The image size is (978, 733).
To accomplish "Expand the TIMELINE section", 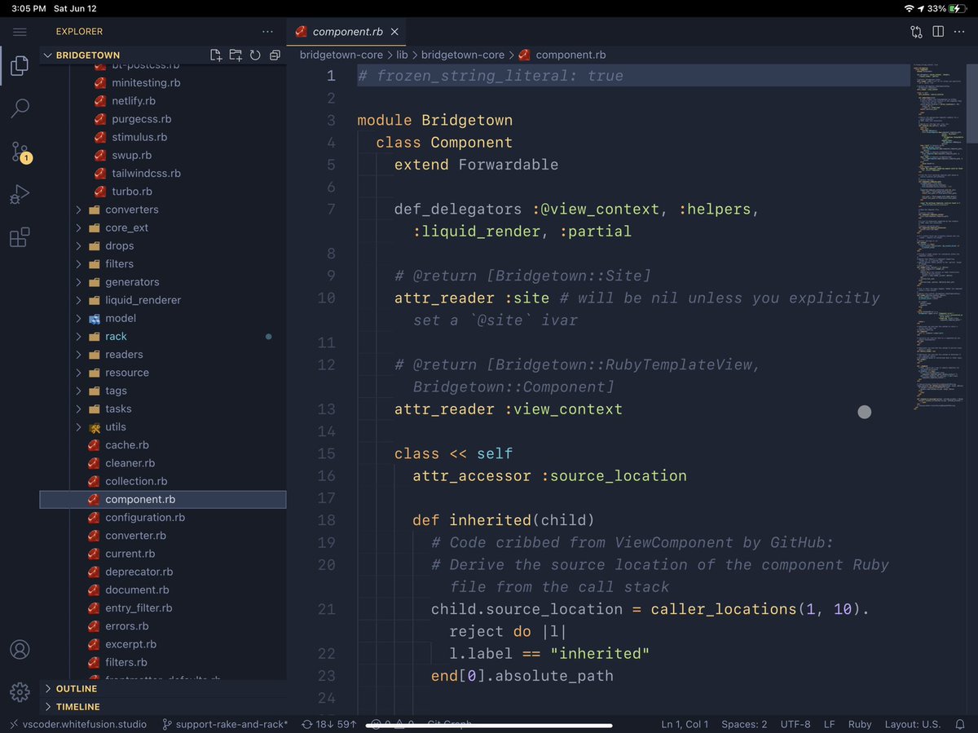I will pos(77,707).
